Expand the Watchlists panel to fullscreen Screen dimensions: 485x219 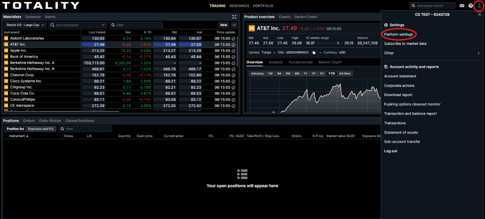click(x=234, y=17)
